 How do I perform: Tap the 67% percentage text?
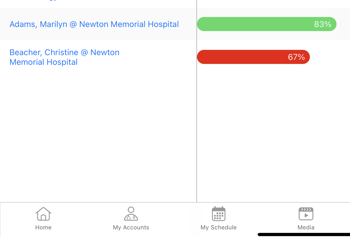pyautogui.click(x=296, y=57)
